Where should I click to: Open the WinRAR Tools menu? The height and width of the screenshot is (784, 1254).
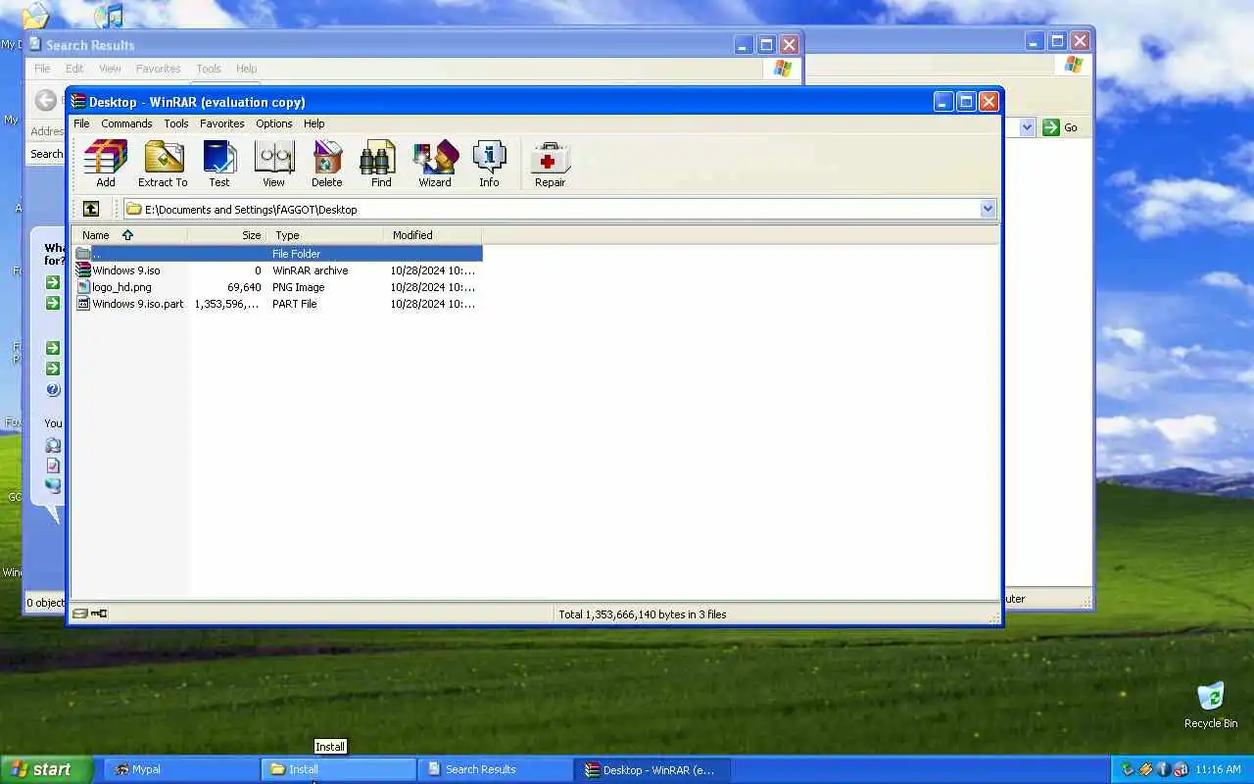click(176, 123)
